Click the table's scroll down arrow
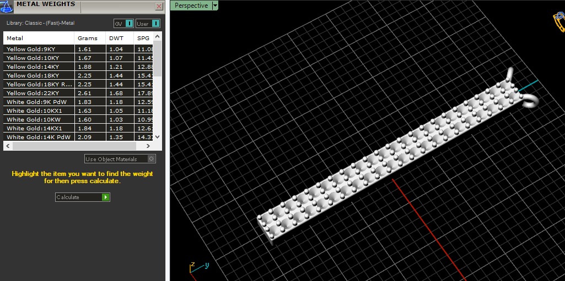 point(157,136)
